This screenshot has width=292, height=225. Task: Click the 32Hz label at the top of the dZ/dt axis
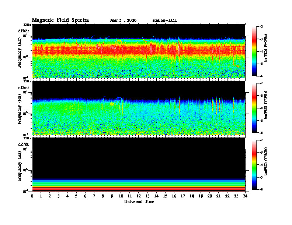[x=27, y=138]
